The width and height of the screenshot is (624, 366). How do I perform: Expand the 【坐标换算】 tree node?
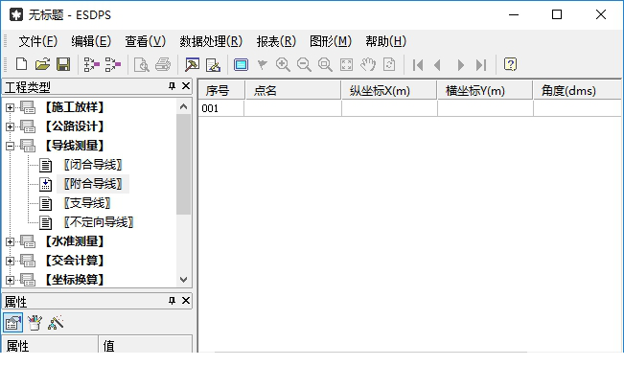click(10, 280)
